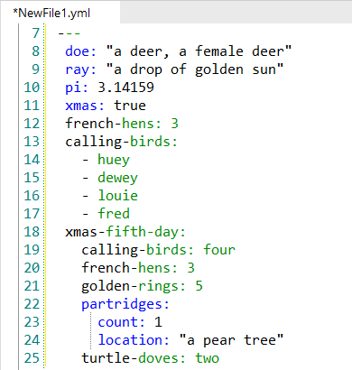Click the 'pi:' key
352x370 pixels.
click(77, 88)
